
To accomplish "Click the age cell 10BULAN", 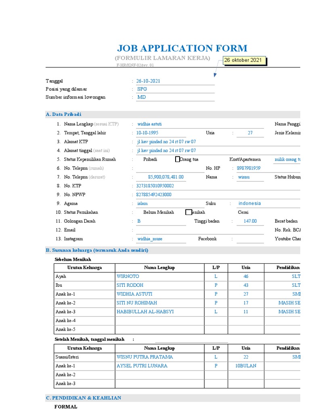I will (246, 366).
